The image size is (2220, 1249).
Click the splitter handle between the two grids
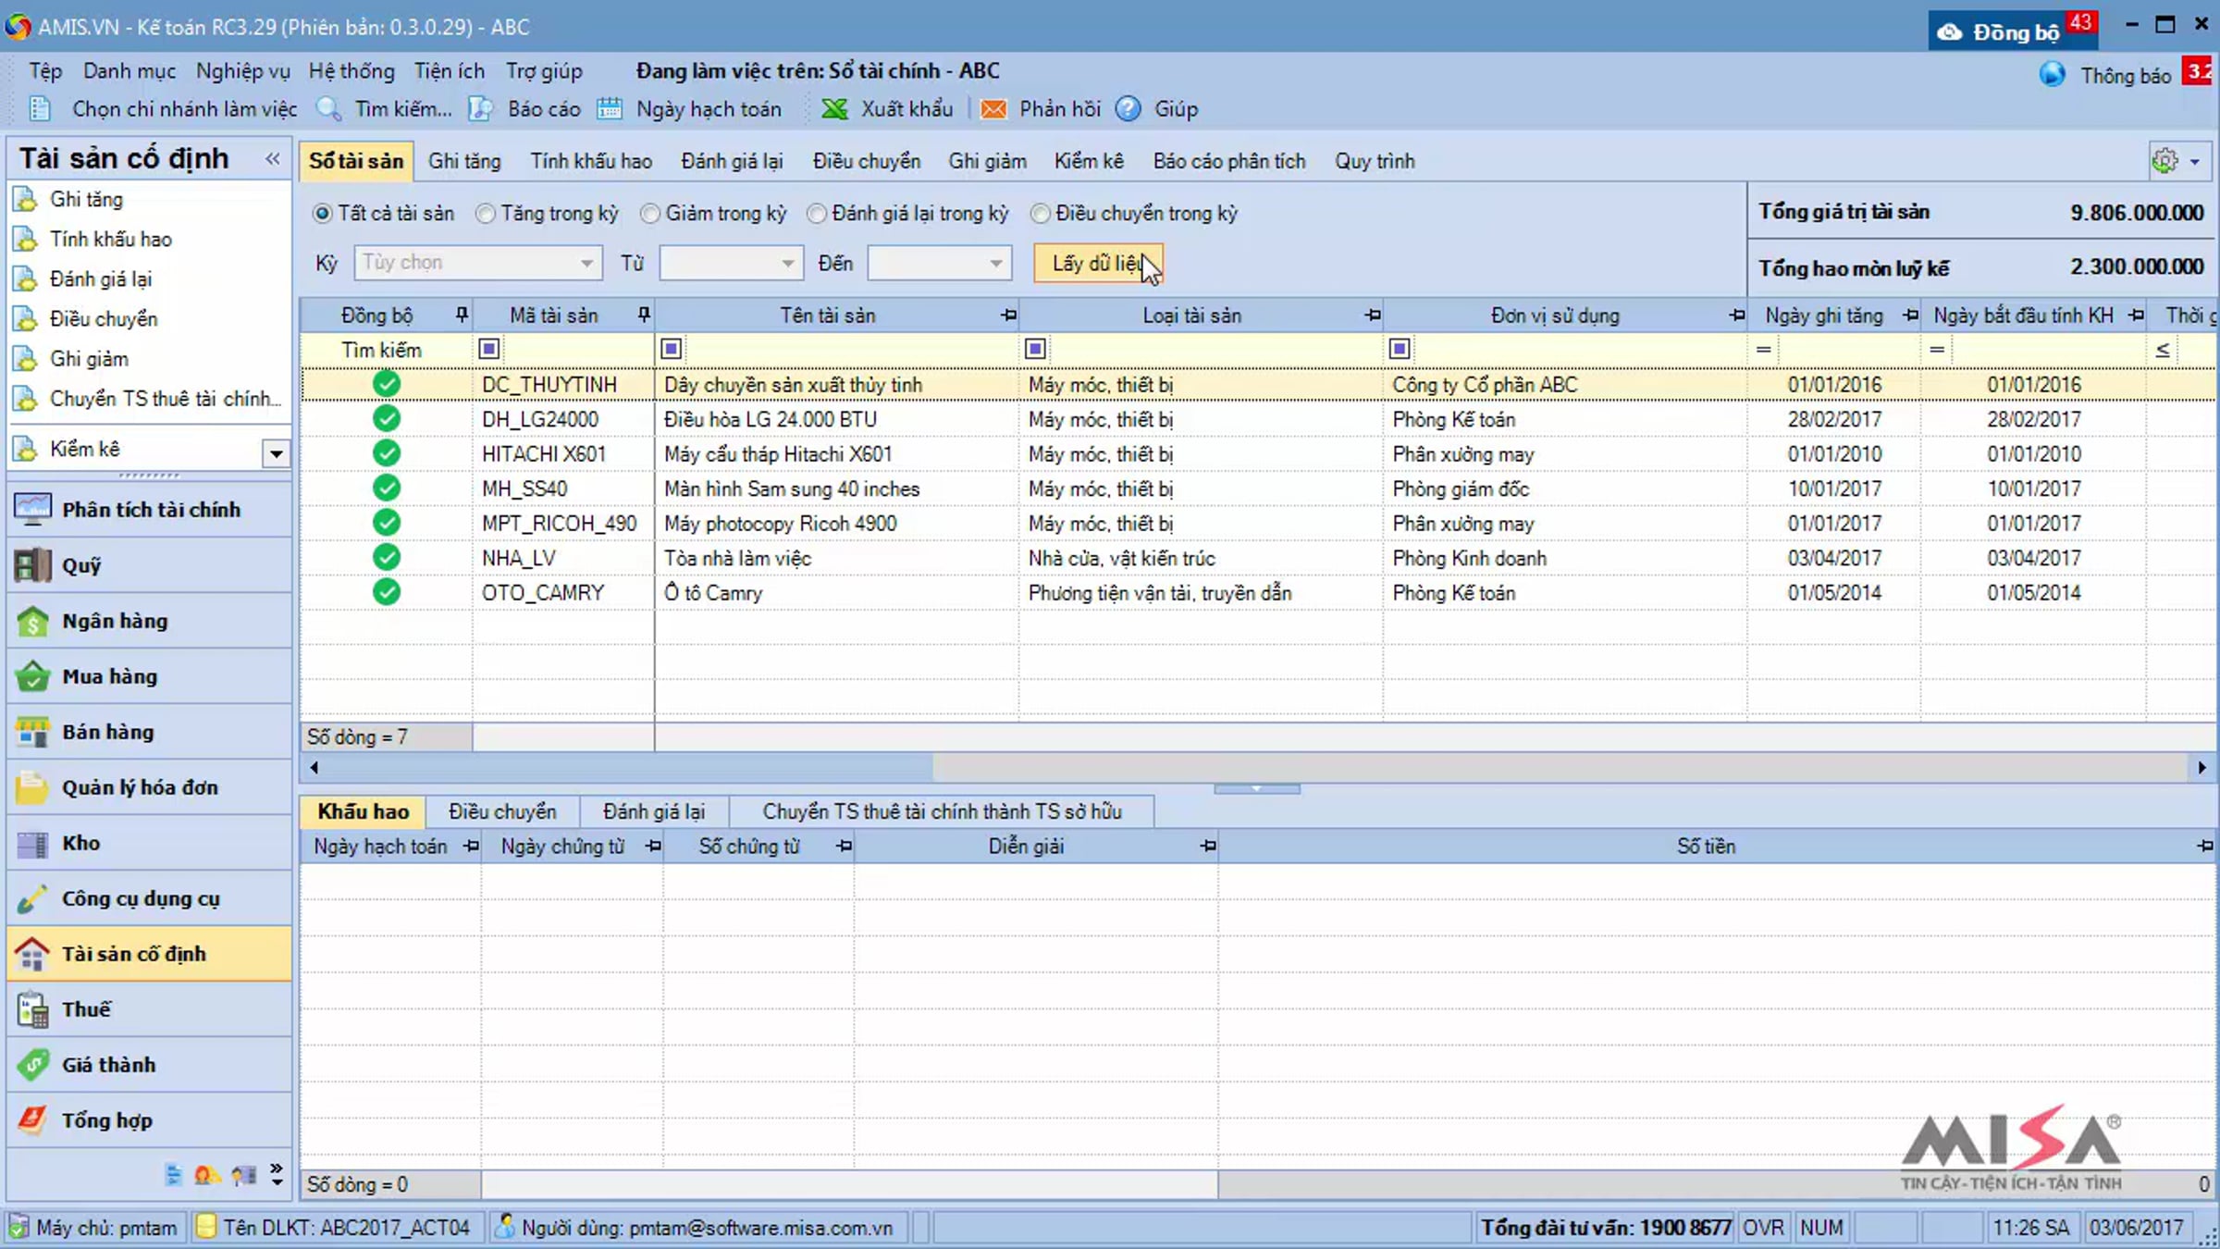(x=1257, y=788)
